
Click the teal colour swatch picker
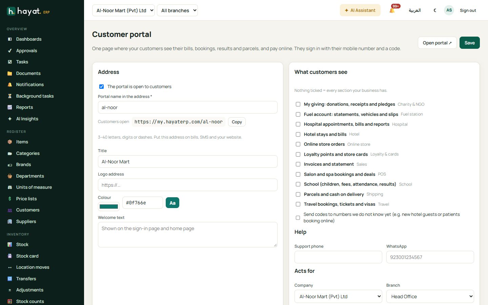(109, 206)
